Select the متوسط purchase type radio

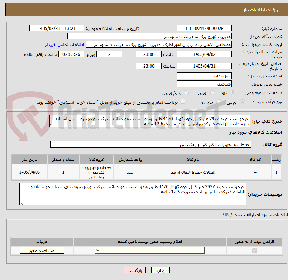[x=219, y=102]
